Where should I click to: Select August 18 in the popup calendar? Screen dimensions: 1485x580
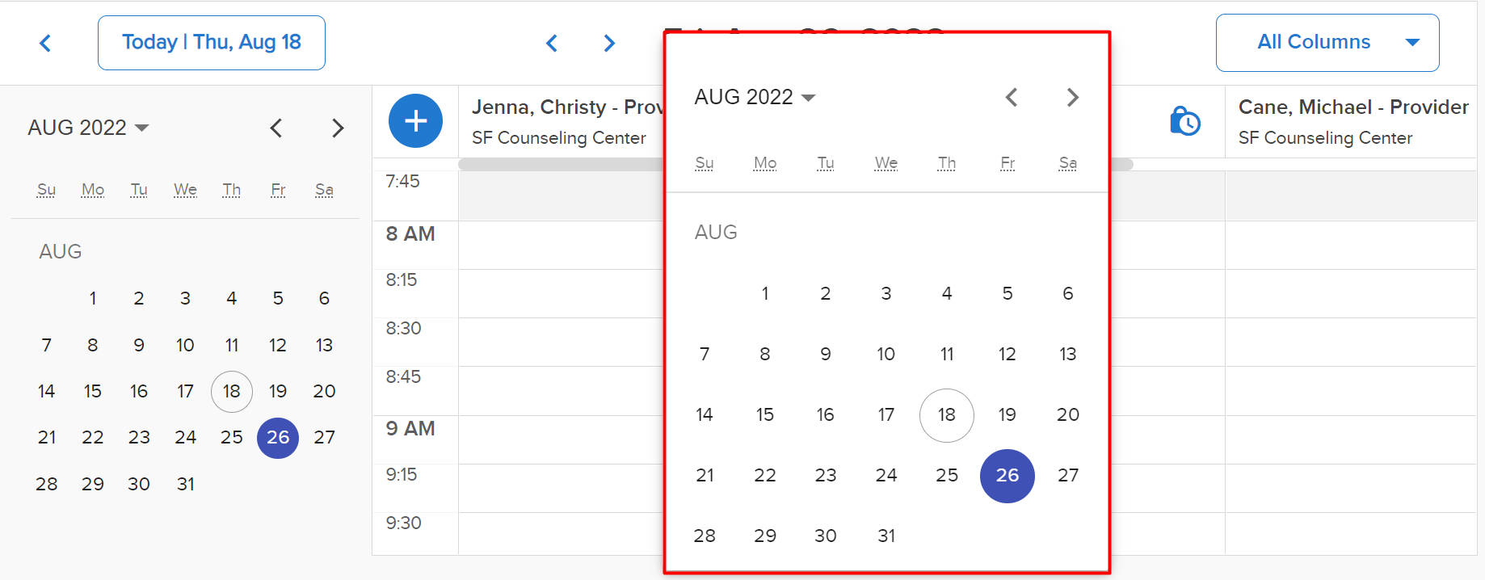point(947,415)
